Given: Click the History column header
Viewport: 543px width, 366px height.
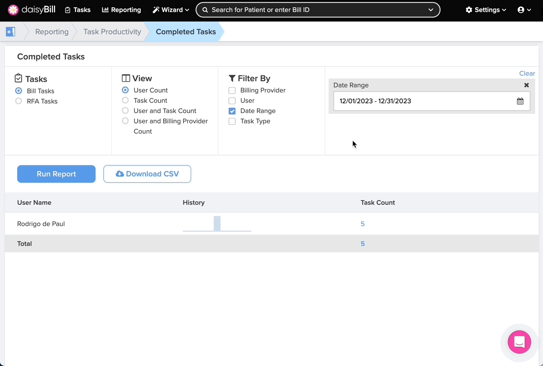Looking at the screenshot, I should tap(194, 203).
